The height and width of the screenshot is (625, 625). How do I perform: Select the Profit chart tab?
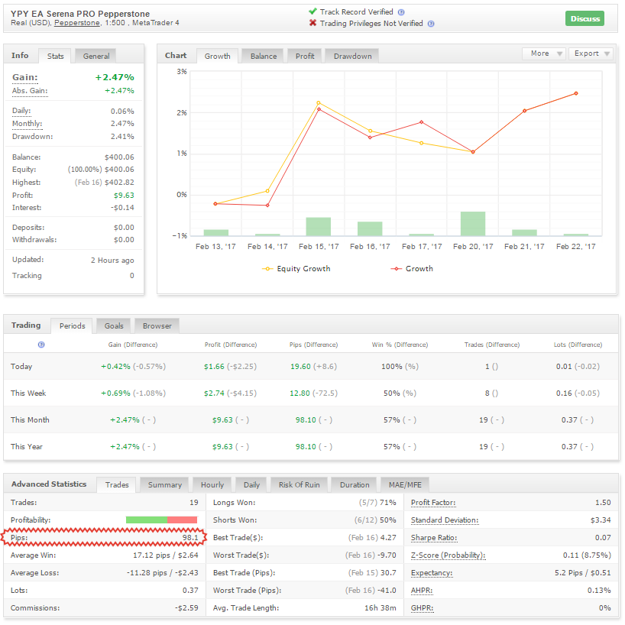click(305, 57)
